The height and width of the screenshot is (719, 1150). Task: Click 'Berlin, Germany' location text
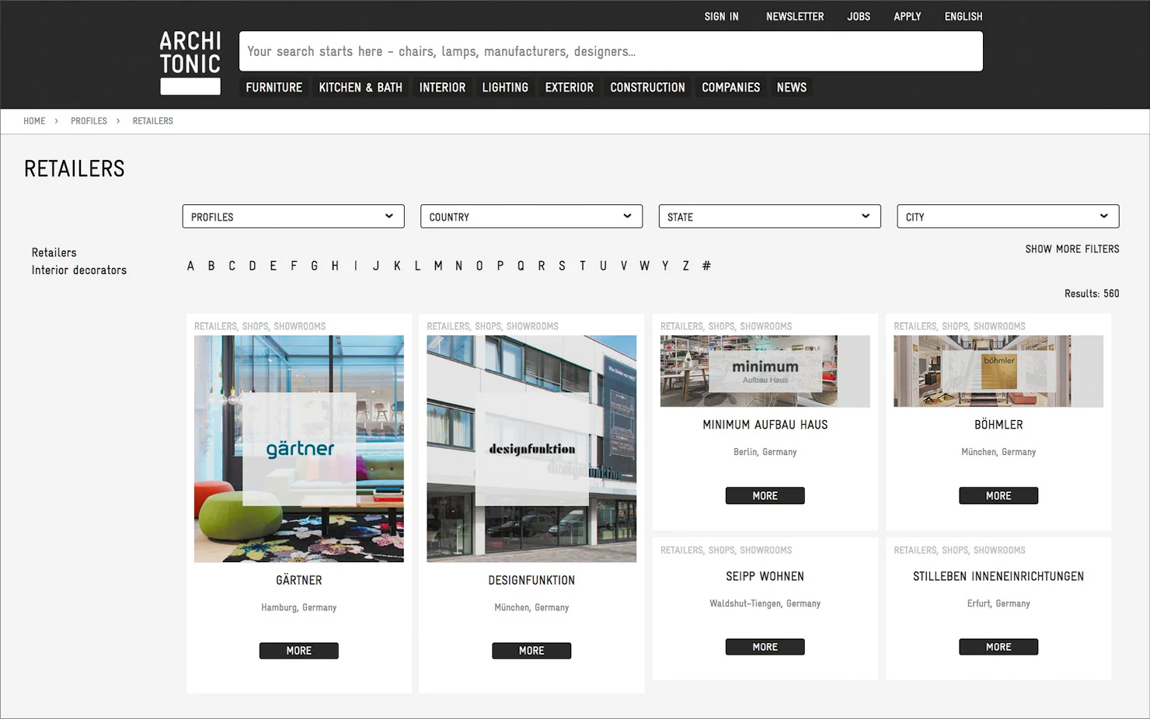coord(765,452)
